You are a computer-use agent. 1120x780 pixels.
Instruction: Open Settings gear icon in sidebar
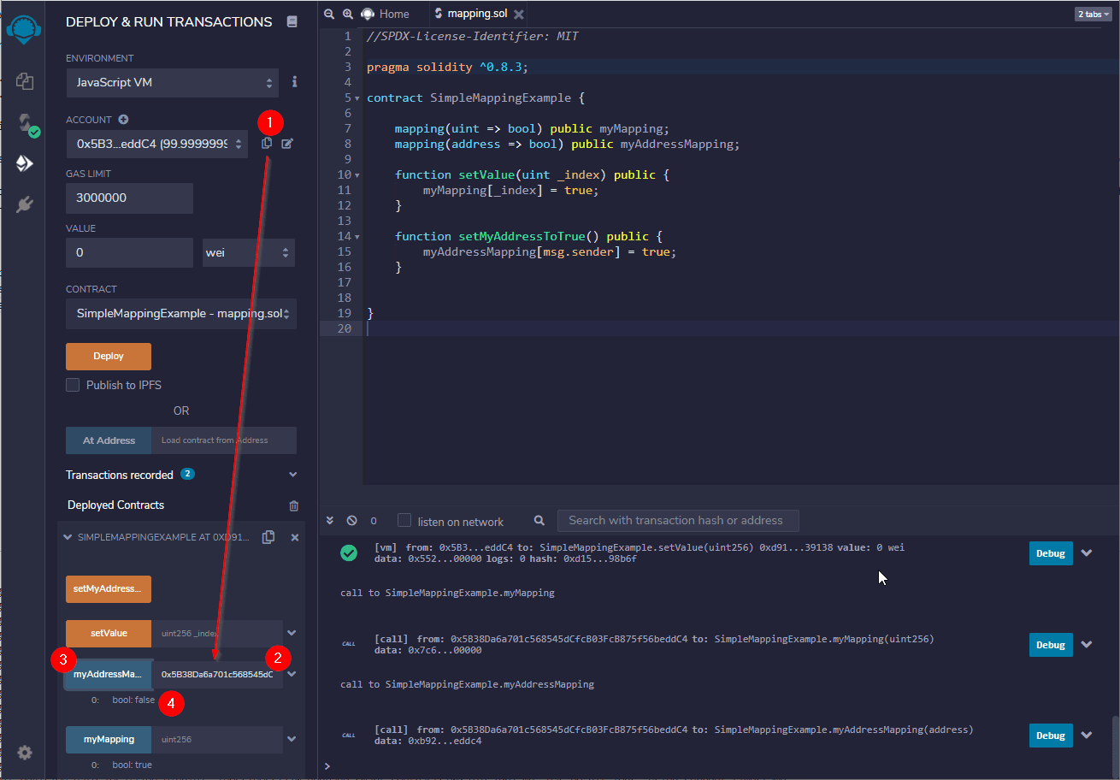point(25,753)
